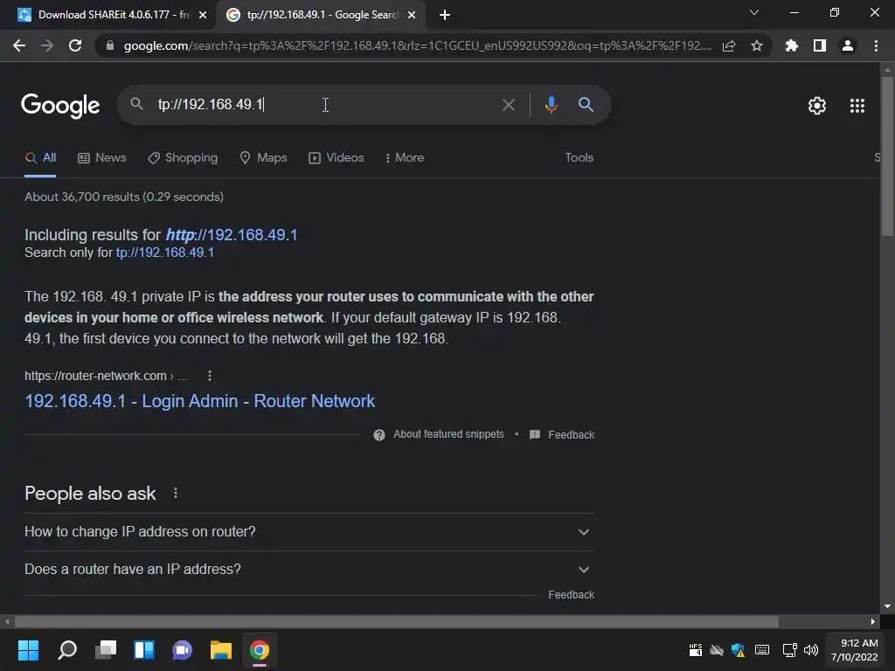Open File Explorer from taskbar
The image size is (895, 671).
(221, 650)
